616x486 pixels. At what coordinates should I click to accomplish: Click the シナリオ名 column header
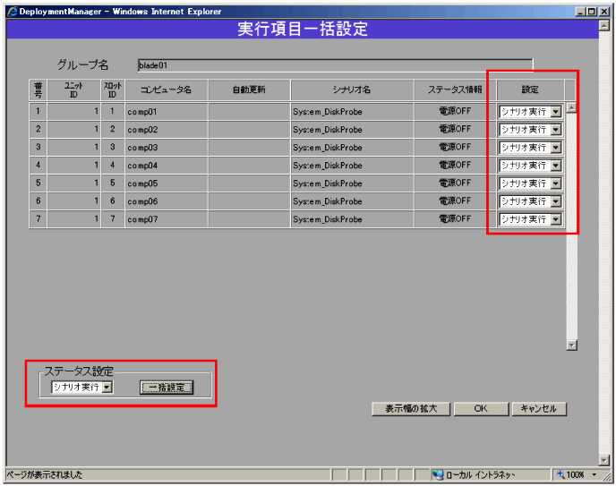click(352, 90)
